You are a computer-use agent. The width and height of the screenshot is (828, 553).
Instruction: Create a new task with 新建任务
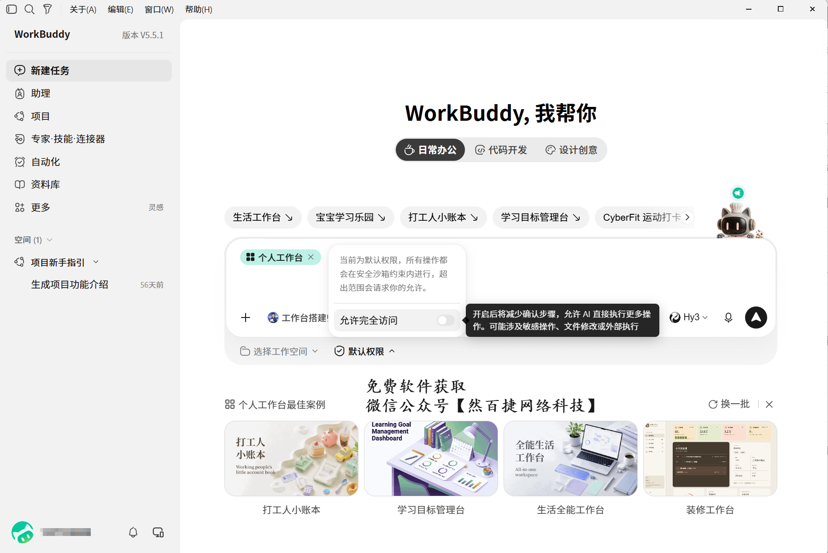(x=89, y=71)
